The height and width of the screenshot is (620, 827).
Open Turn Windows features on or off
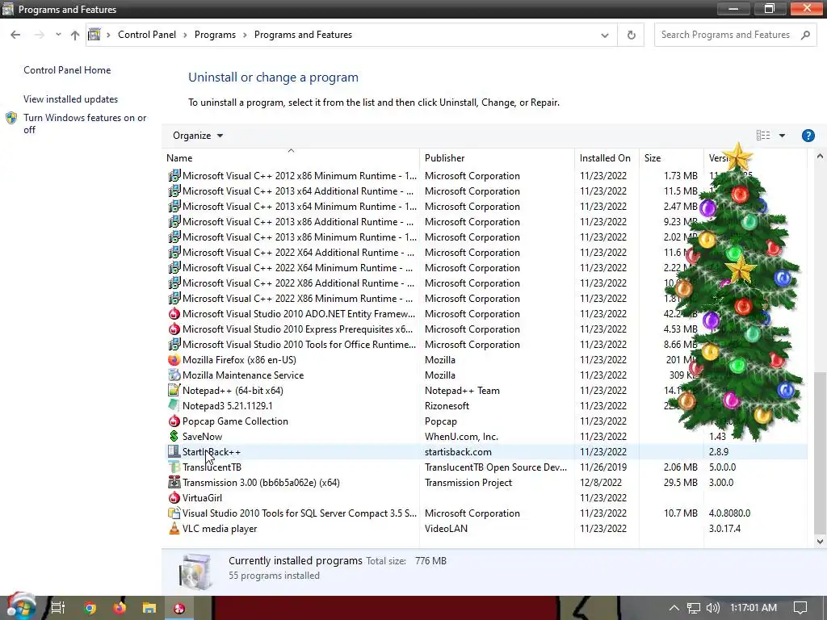(x=85, y=124)
